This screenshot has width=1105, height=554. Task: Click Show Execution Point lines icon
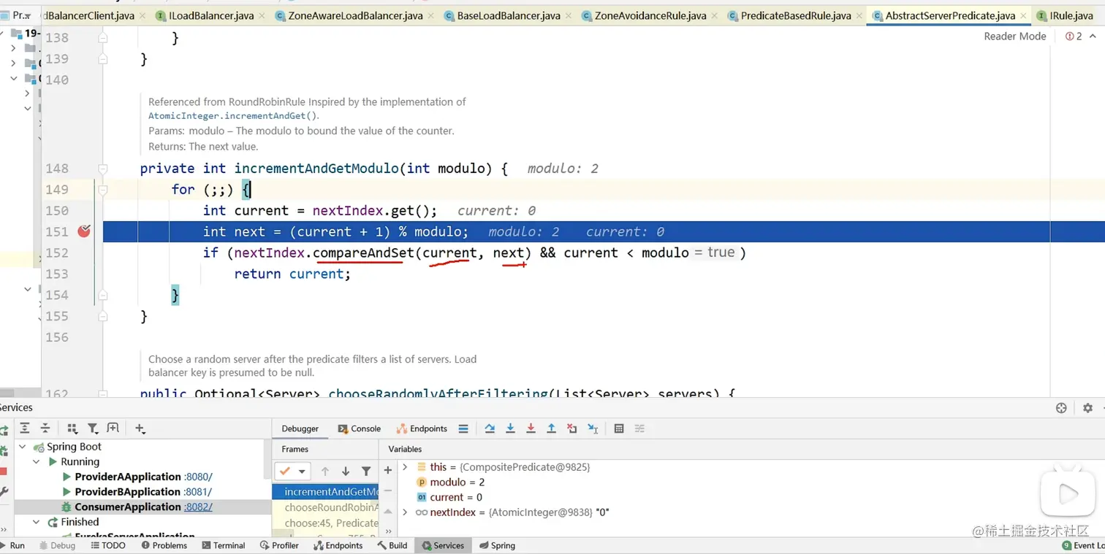[463, 428]
